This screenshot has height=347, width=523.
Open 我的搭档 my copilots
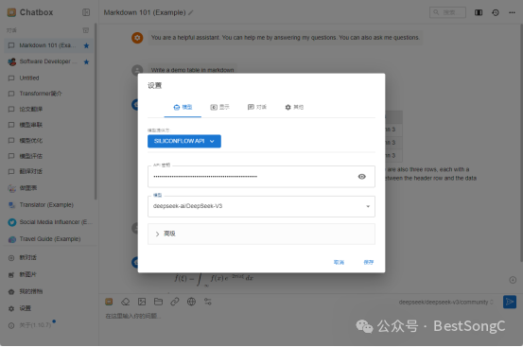point(48,291)
